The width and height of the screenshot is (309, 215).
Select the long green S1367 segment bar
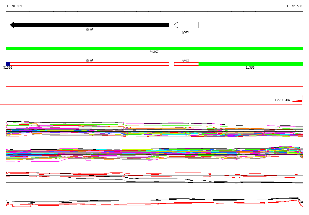[x=154, y=48]
